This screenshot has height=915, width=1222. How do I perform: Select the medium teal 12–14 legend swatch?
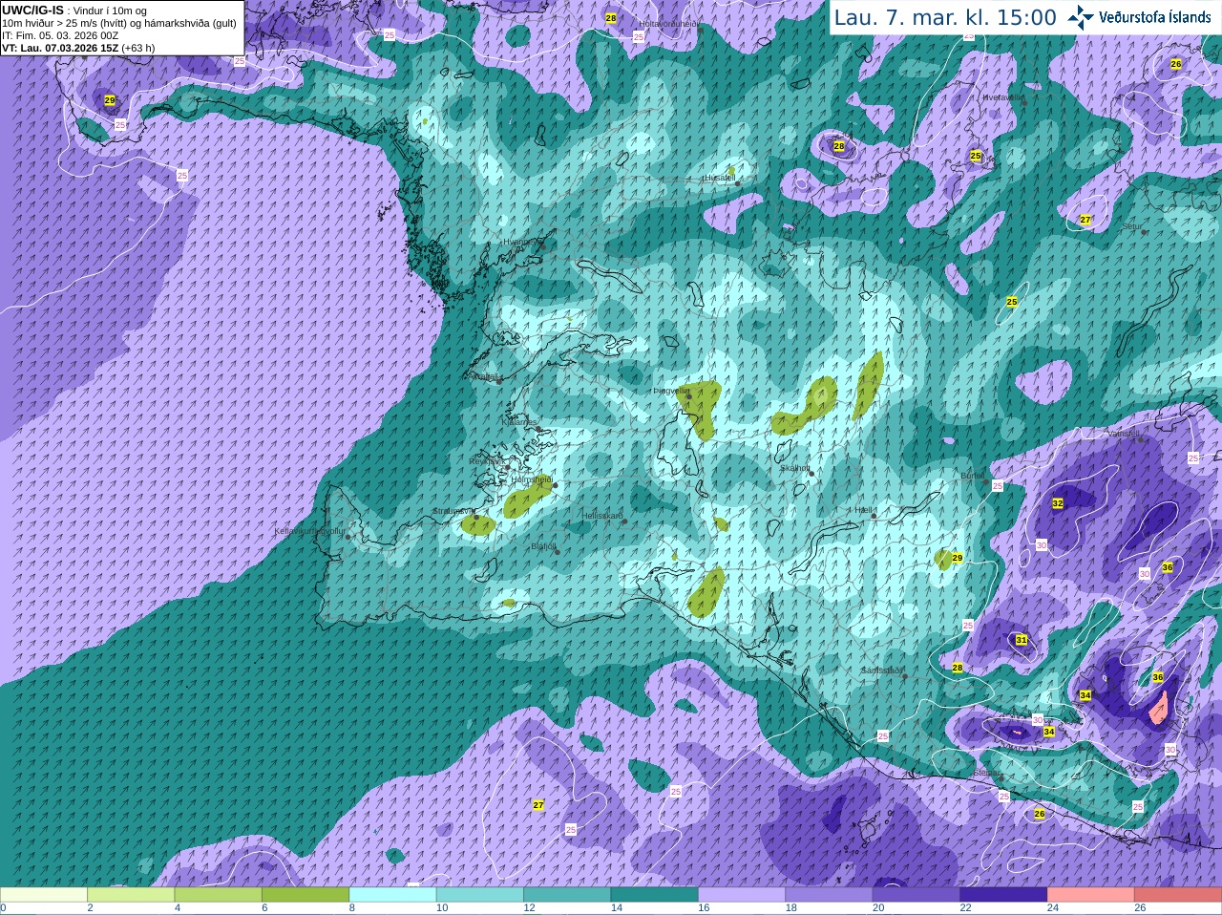pyautogui.click(x=567, y=895)
